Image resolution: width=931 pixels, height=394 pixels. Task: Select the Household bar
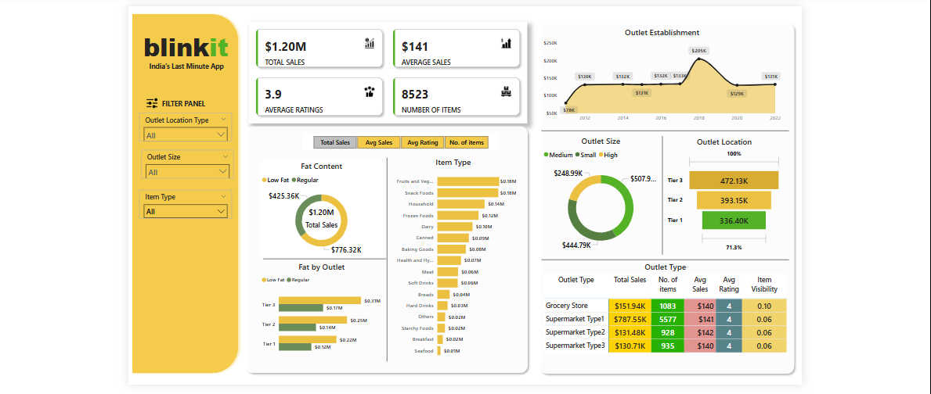[460, 204]
